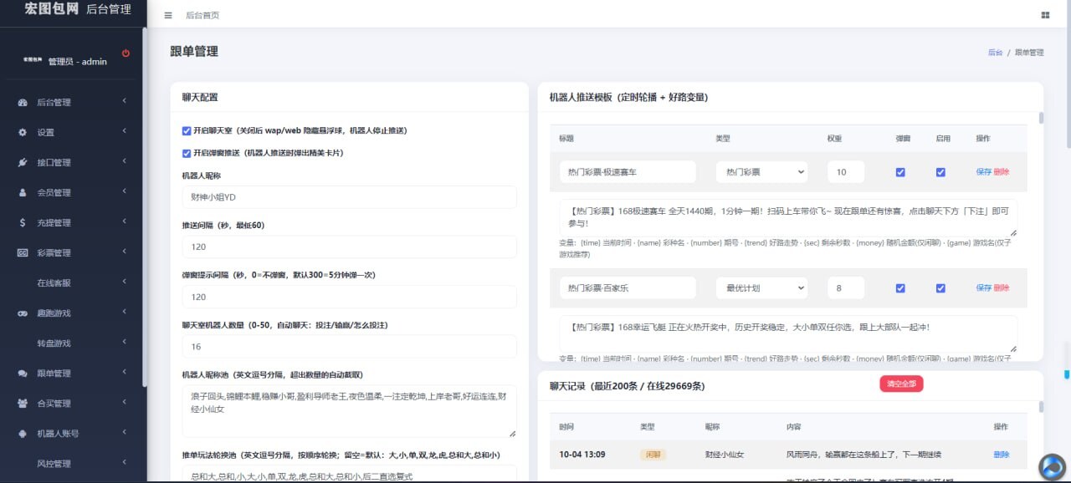The image size is (1071, 483).
Task: Click the 会员管理 user icon
Action: [23, 192]
